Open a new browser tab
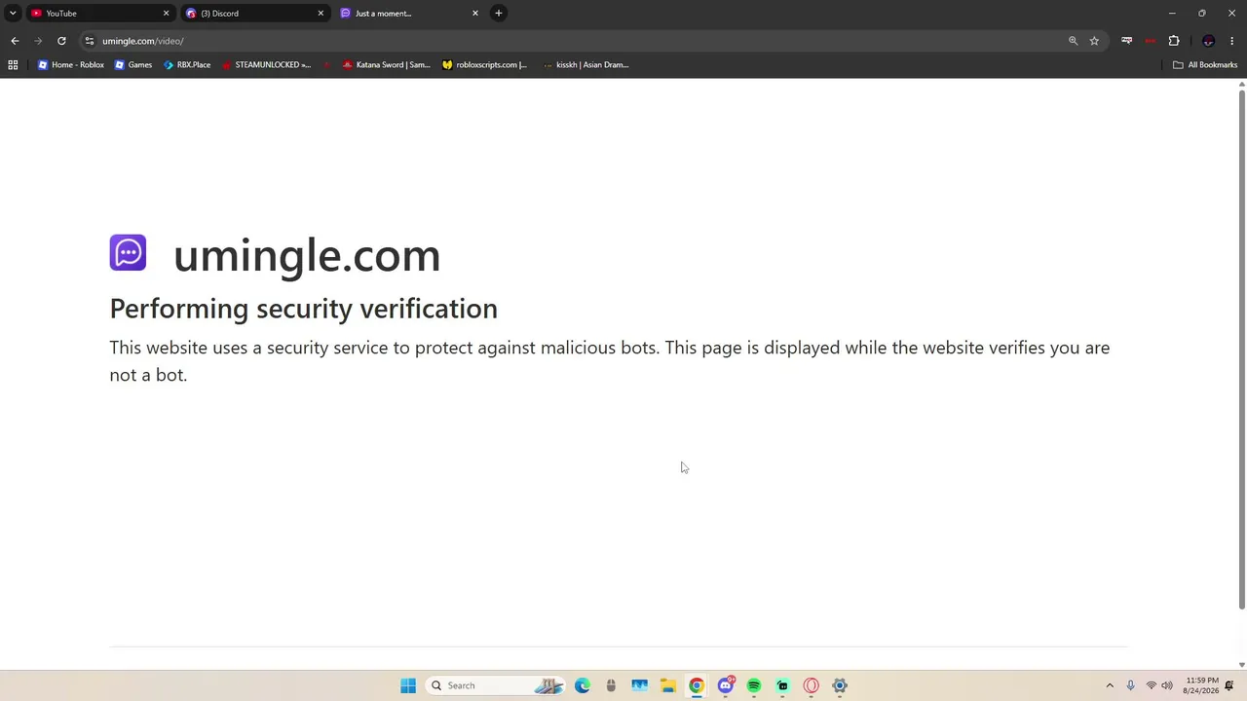 pyautogui.click(x=499, y=13)
